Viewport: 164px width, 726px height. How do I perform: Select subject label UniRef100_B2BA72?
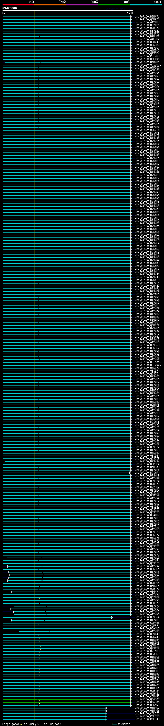(147, 603)
